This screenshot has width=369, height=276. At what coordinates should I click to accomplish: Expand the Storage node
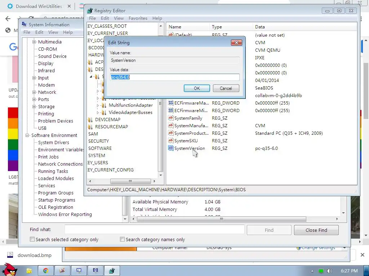pos(34,106)
